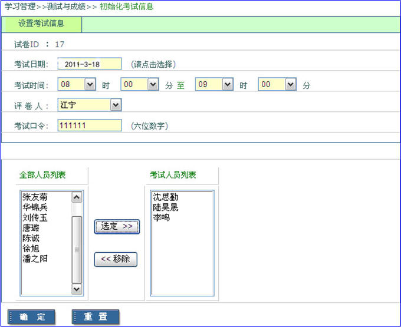Click the scroll down arrow in 全部人员列表
The height and width of the screenshot is (327, 401).
[x=77, y=289]
